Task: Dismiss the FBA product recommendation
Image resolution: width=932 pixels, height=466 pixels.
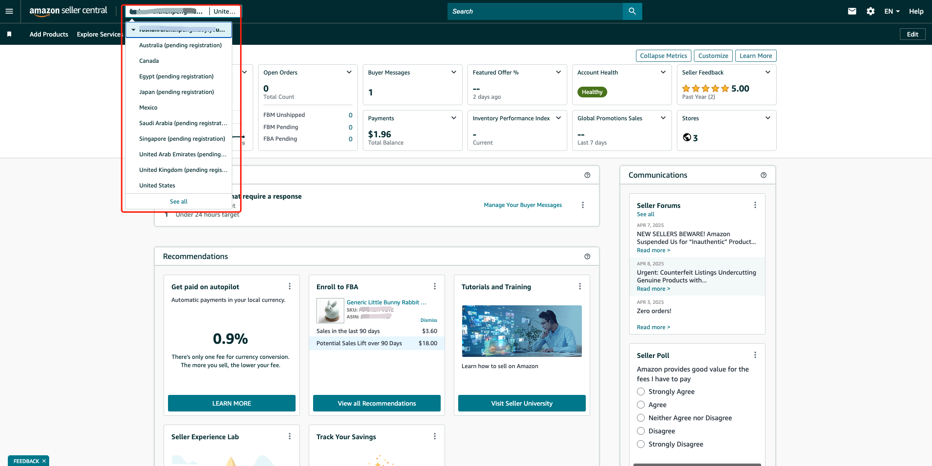Action: pyautogui.click(x=429, y=320)
